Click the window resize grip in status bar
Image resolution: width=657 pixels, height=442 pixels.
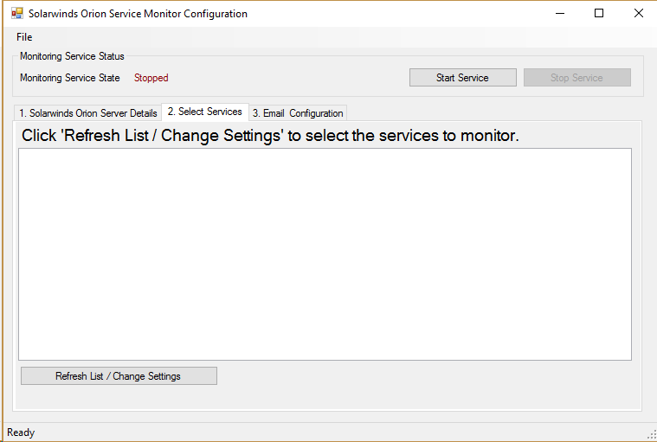coord(651,435)
